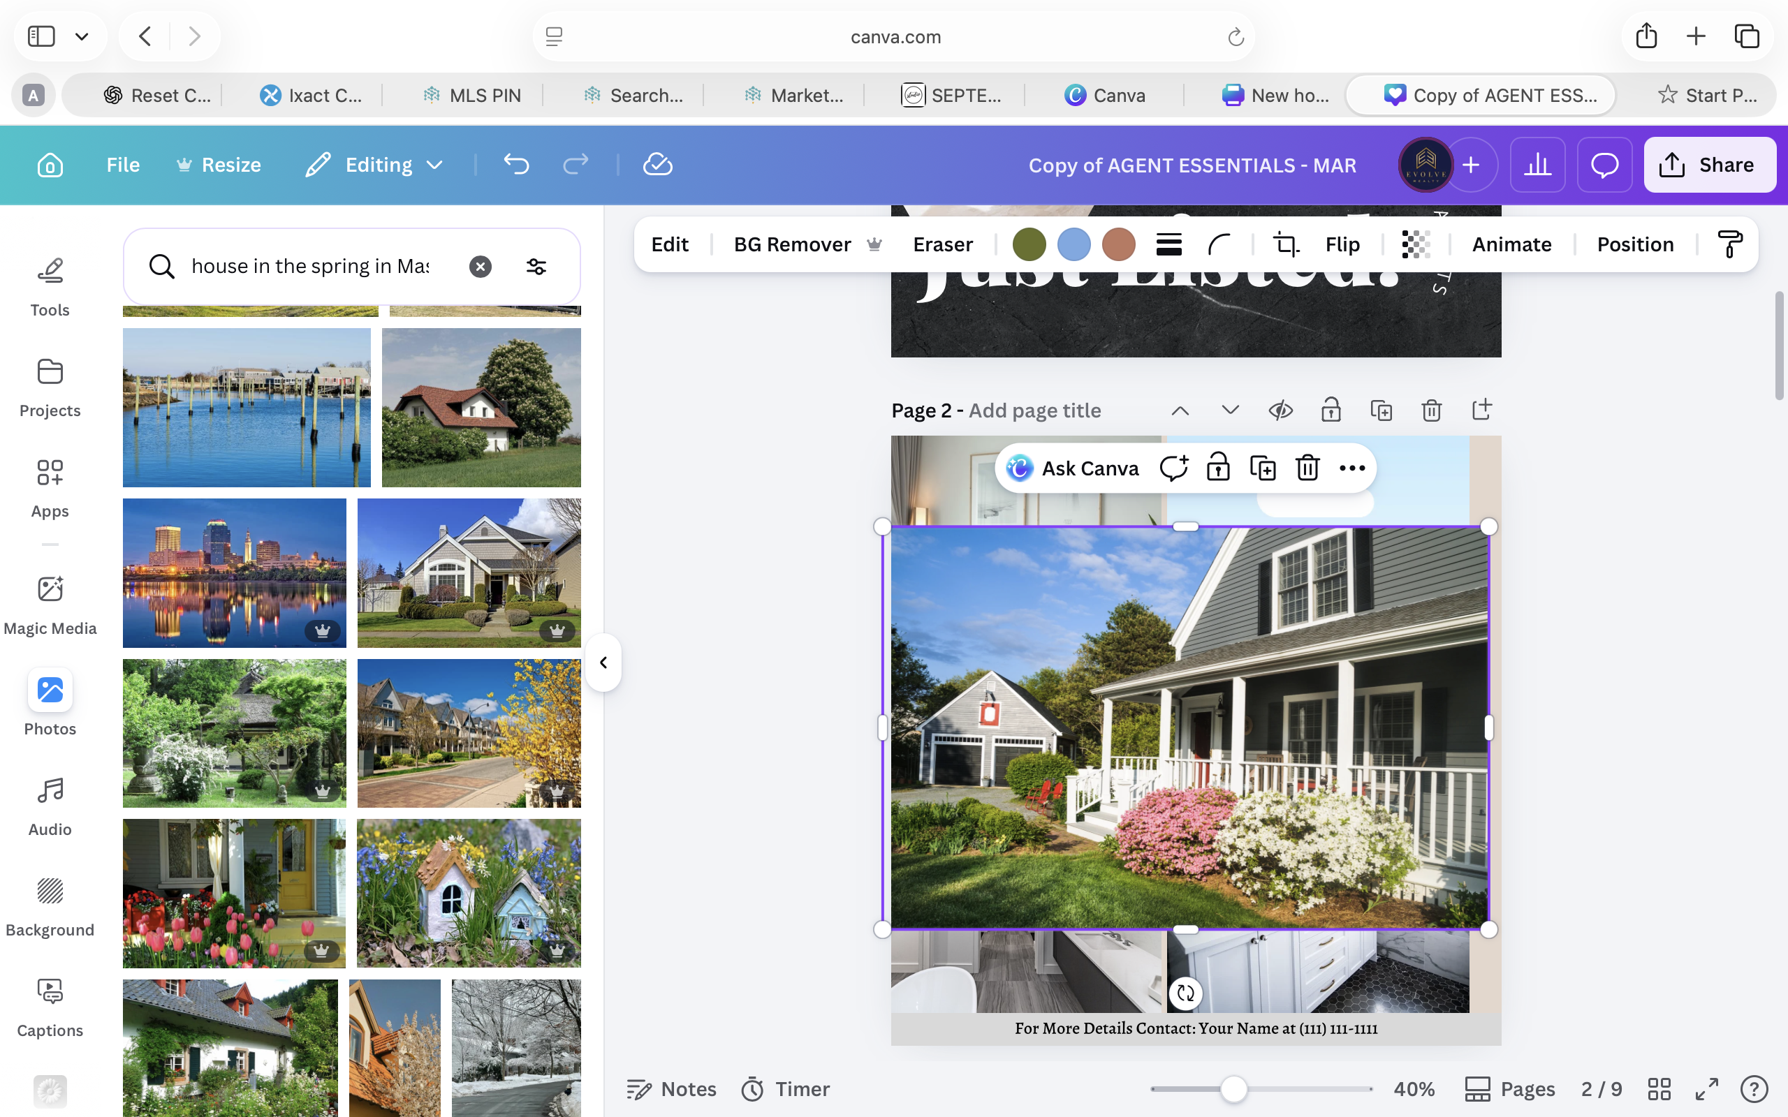Click the Share button

[x=1709, y=165]
